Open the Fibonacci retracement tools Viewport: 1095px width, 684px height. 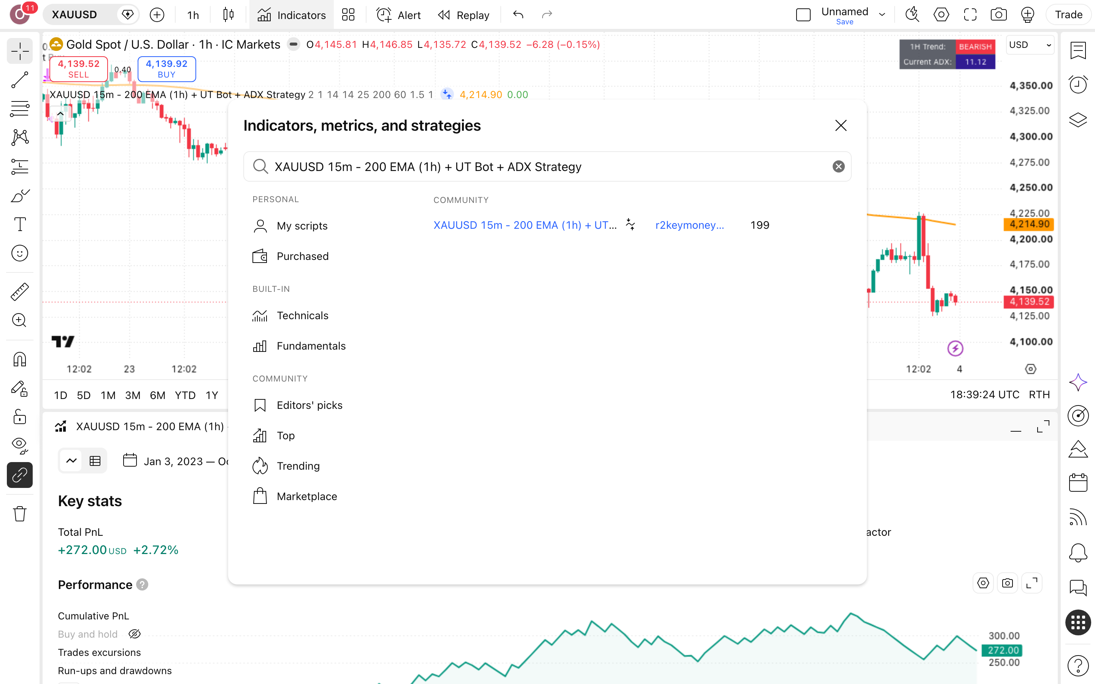pyautogui.click(x=19, y=109)
